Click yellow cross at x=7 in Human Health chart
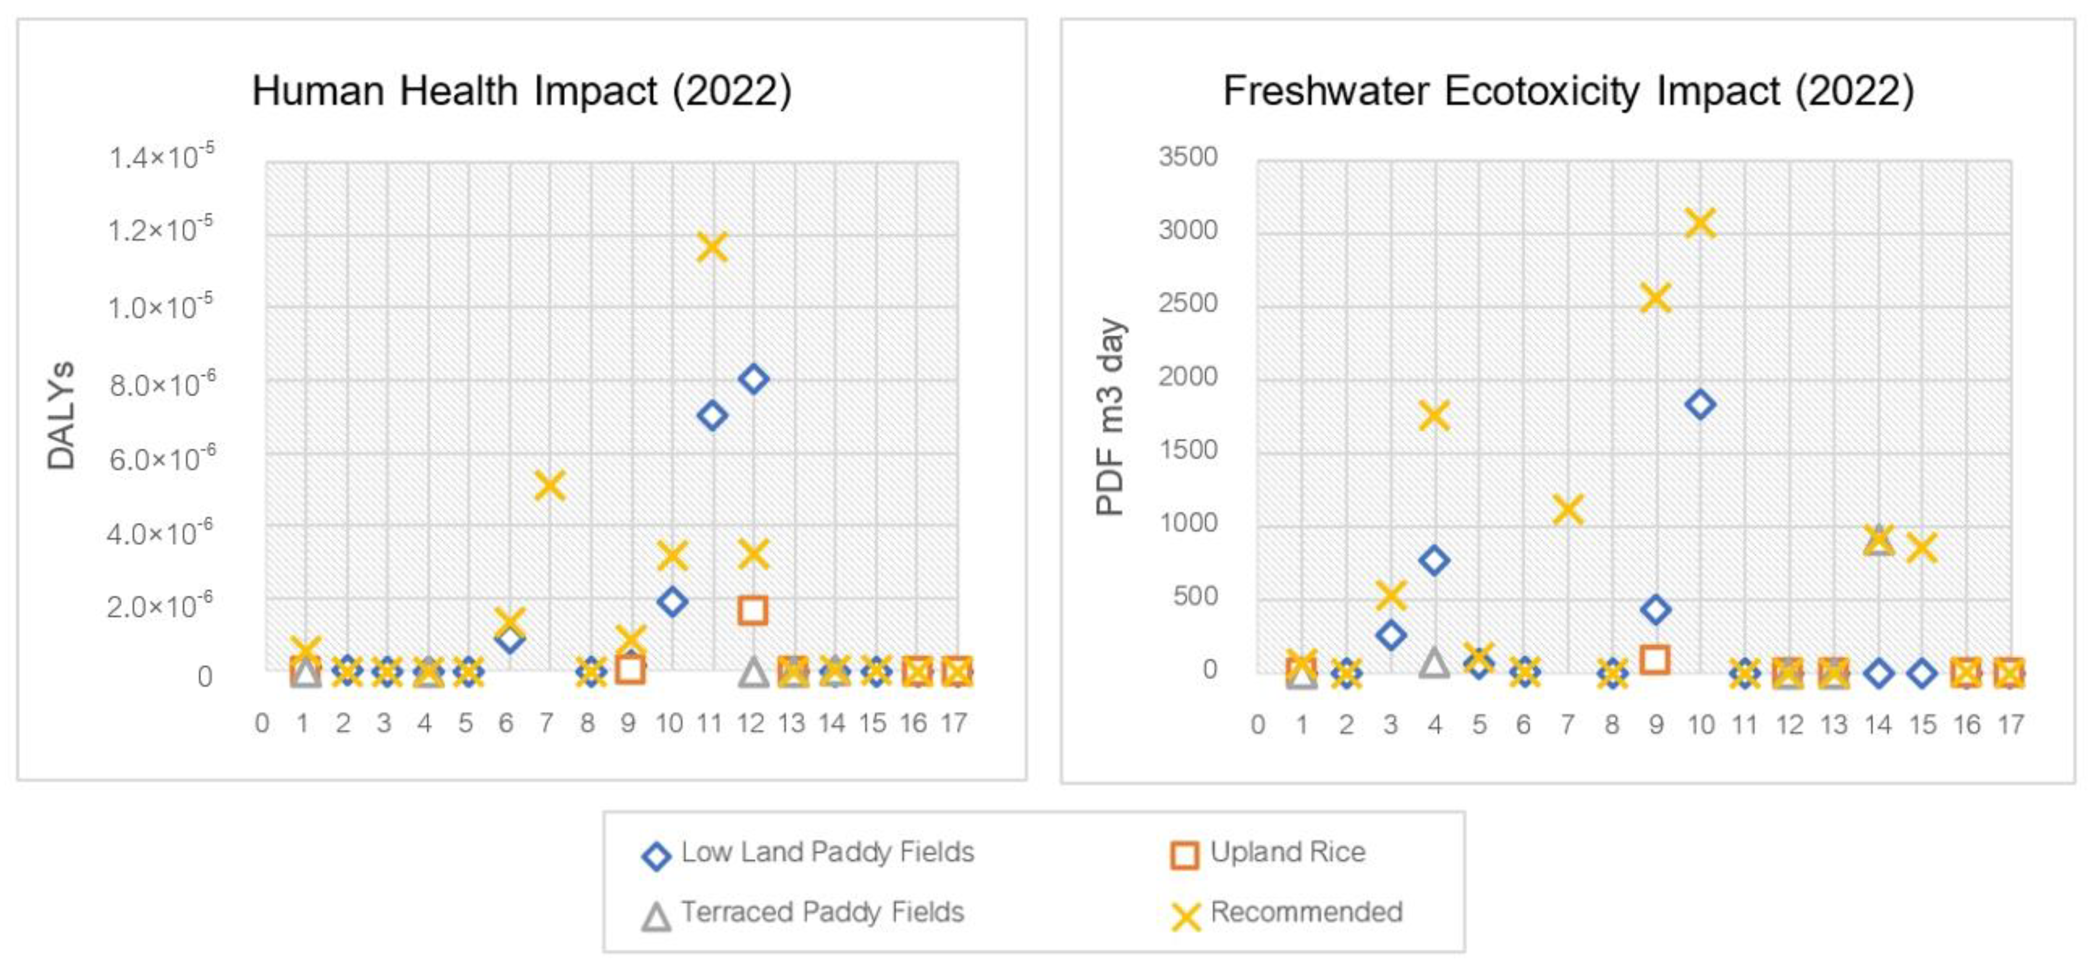This screenshot has height=970, width=2096. [550, 486]
